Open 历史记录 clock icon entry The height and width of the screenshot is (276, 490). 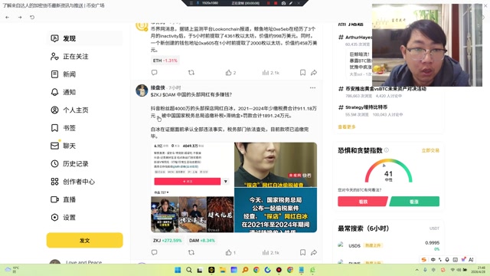84,163
